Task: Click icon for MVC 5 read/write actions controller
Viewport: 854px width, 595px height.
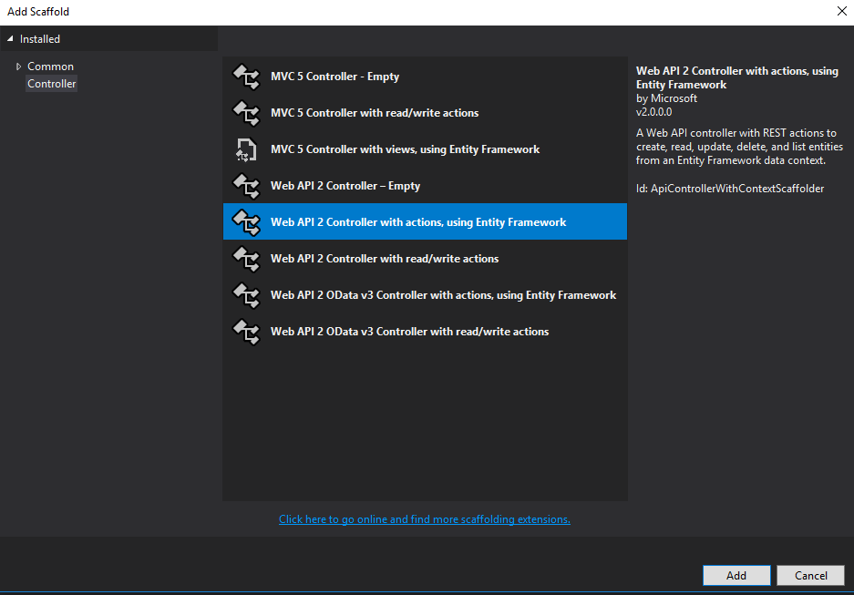Action: 246,113
